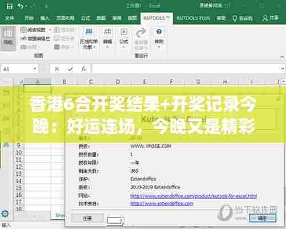Switch to the 视图 (View) ribbon tab
The image size is (286, 229).
(x=132, y=18)
